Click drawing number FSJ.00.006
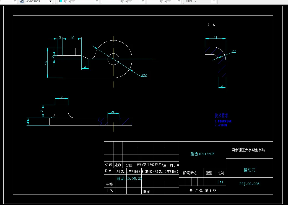 coord(249,184)
